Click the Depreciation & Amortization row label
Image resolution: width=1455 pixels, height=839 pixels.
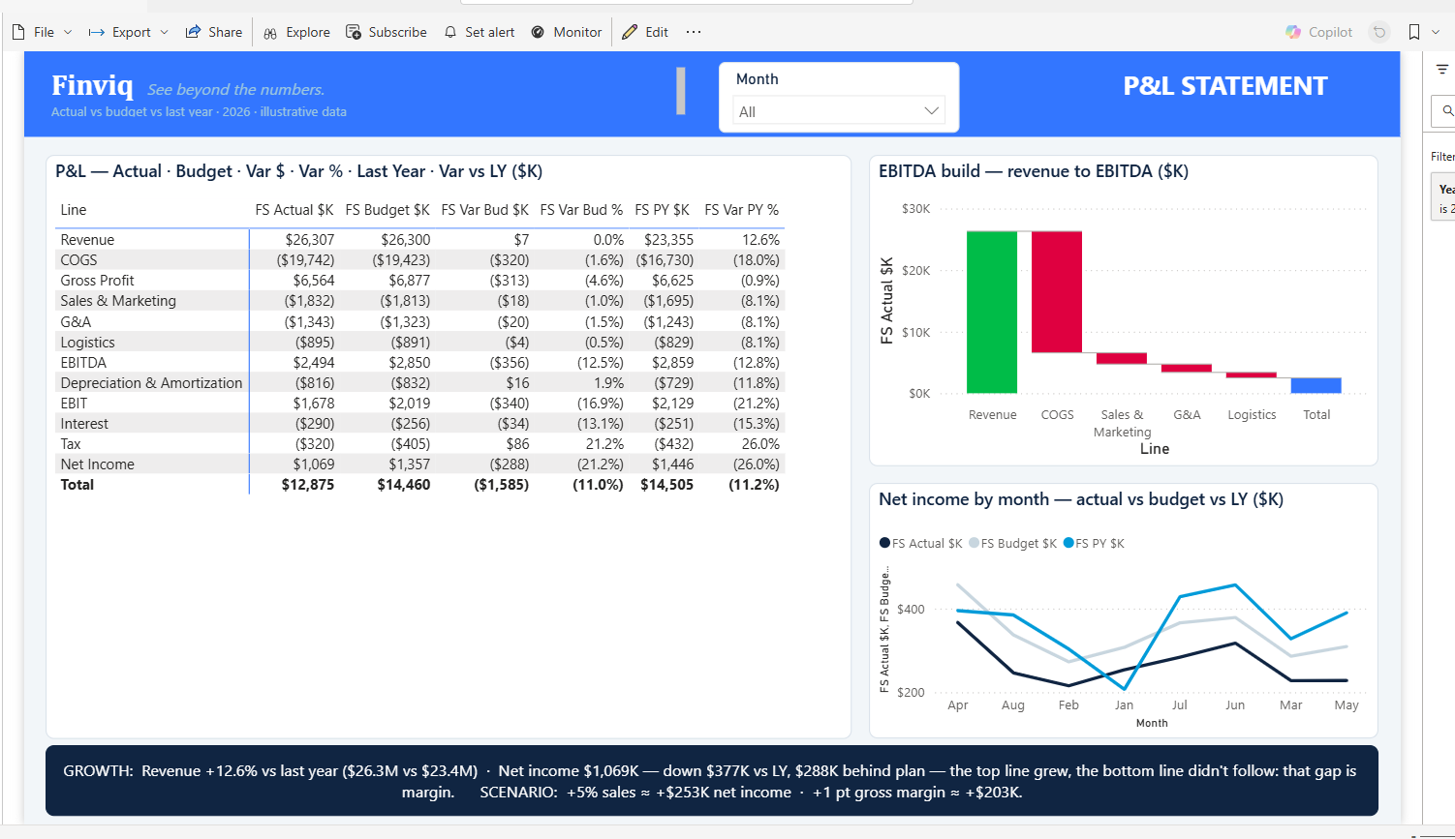tap(151, 383)
